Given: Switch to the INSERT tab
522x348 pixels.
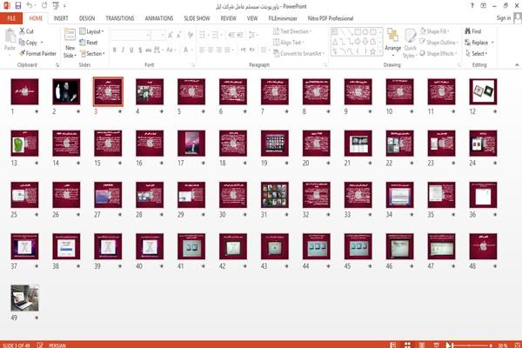Looking at the screenshot, I should [61, 18].
